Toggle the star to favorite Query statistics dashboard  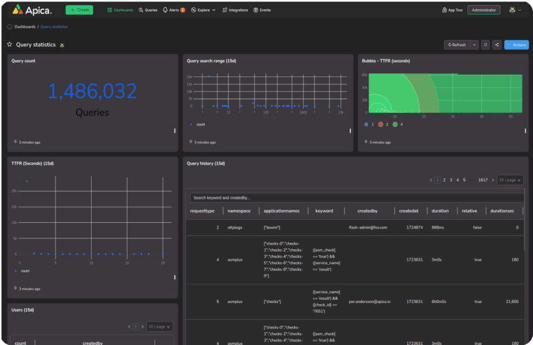[x=8, y=45]
